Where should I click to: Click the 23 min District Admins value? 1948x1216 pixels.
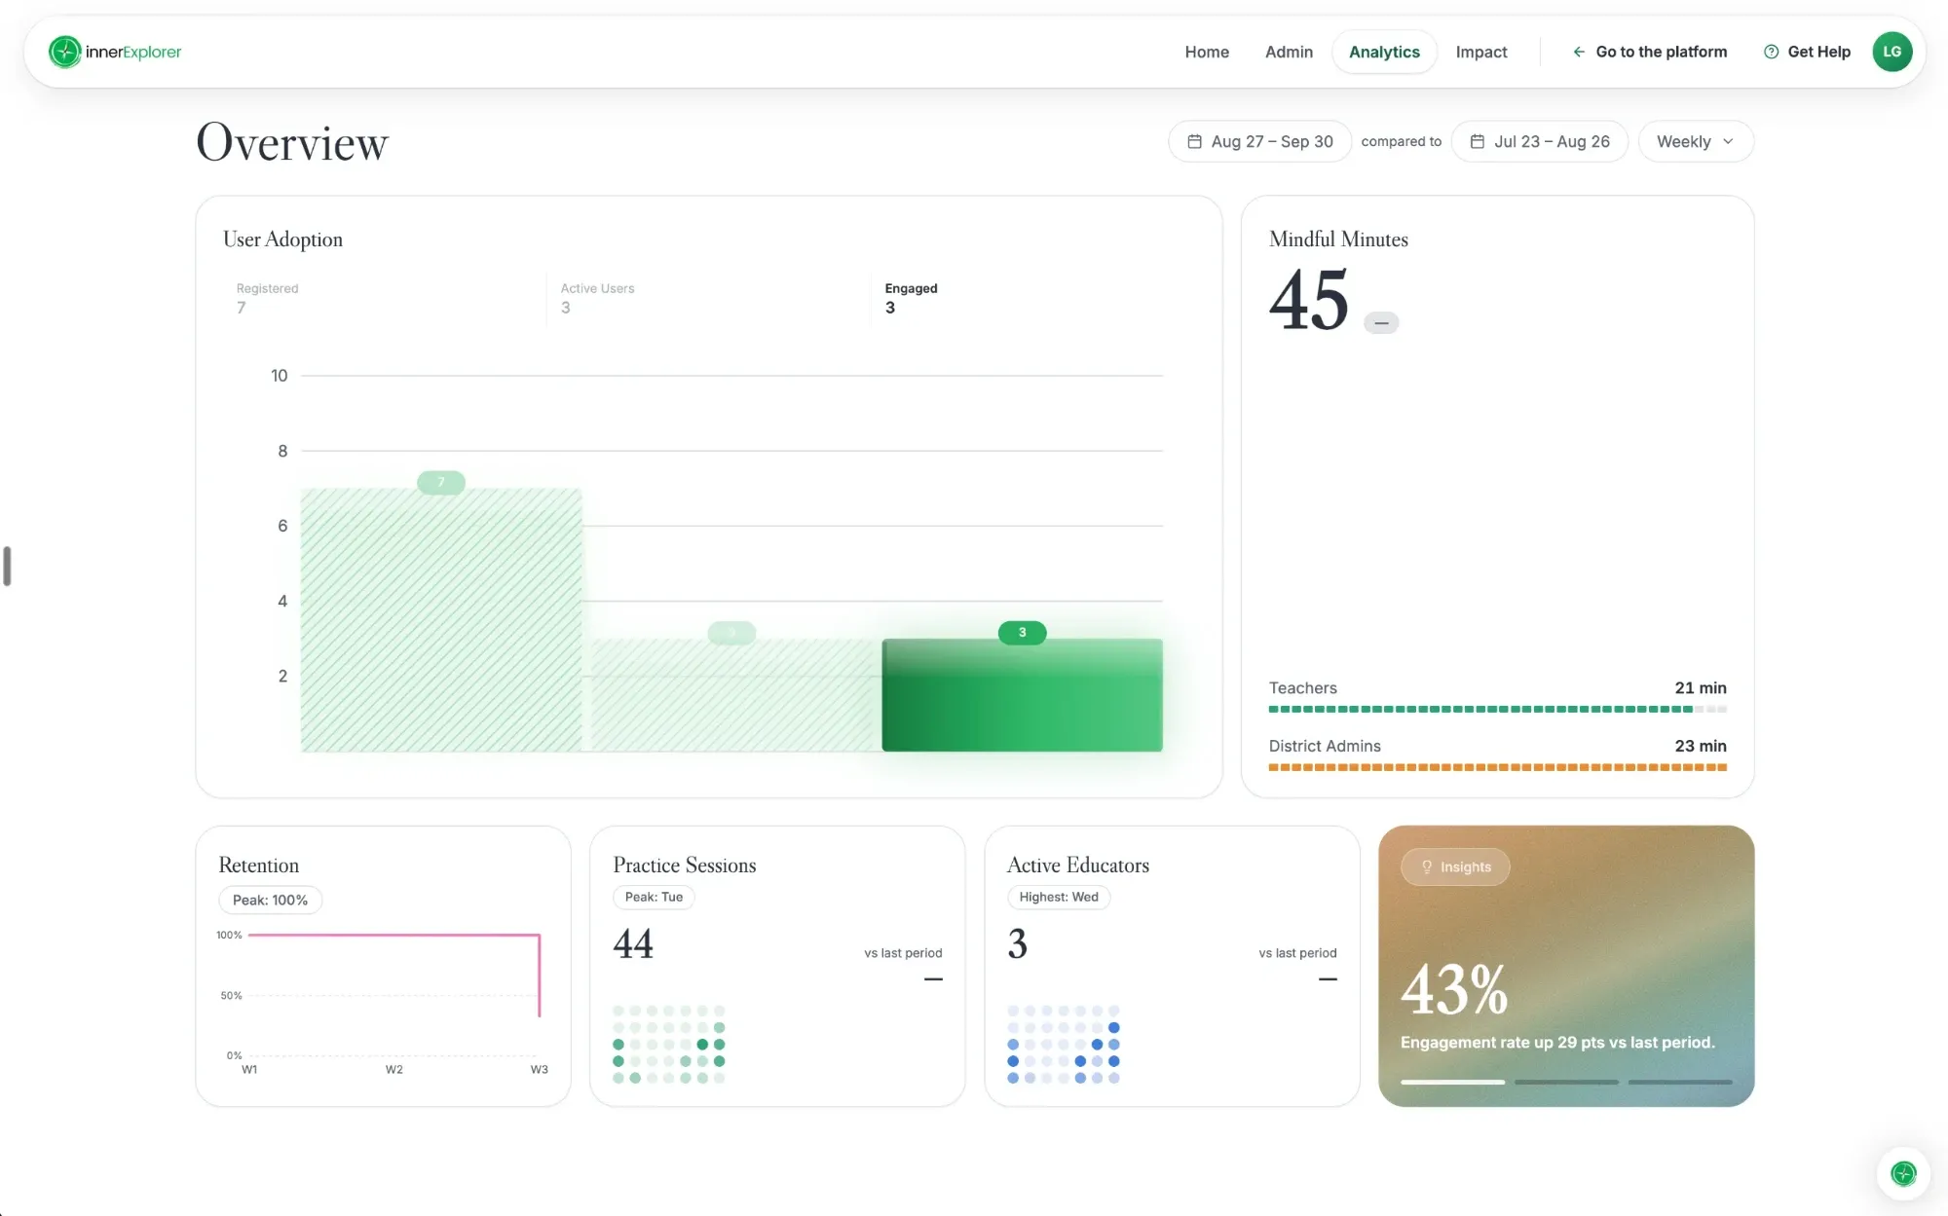1700,746
